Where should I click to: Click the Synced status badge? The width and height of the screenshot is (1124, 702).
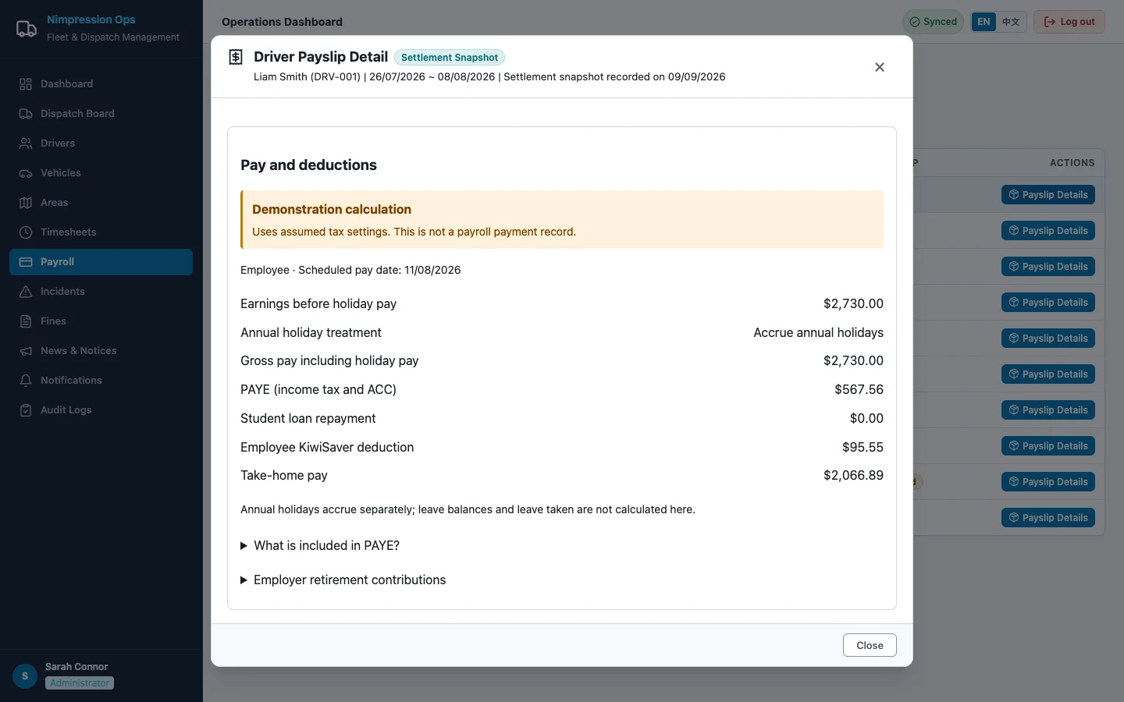coord(933,22)
